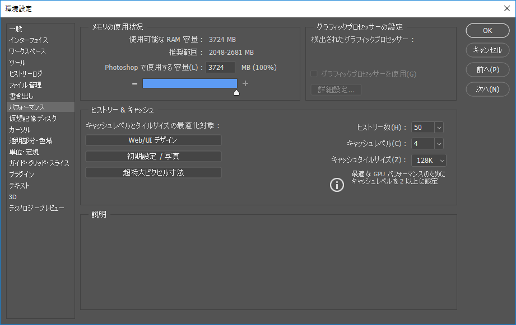Click the 次へ(N) button
This screenshot has width=516, height=325.
tap(487, 89)
